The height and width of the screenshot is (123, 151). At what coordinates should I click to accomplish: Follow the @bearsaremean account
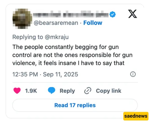[x=93, y=23]
